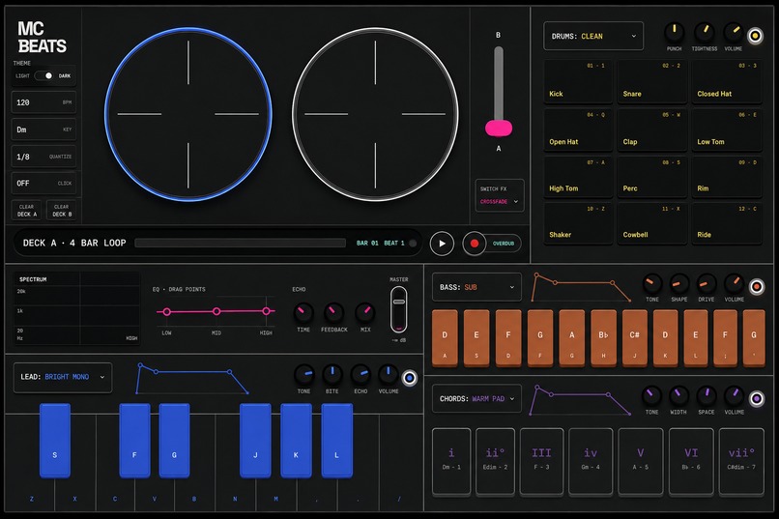Trigger the Closed Hat drum pad
Screen dimensions: 779x519
click(727, 81)
